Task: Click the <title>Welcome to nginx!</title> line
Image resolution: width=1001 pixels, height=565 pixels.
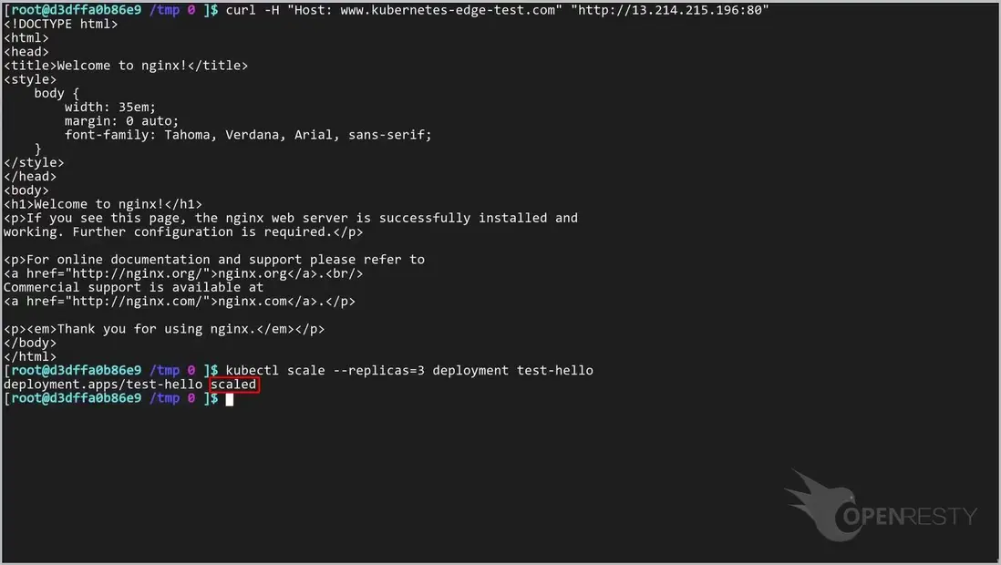Action: [x=126, y=65]
